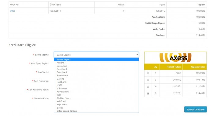Click the 9.45TL Vade Farkı amount
Image resolution: width=217 pixels, height=116 pixels.
[202, 29]
